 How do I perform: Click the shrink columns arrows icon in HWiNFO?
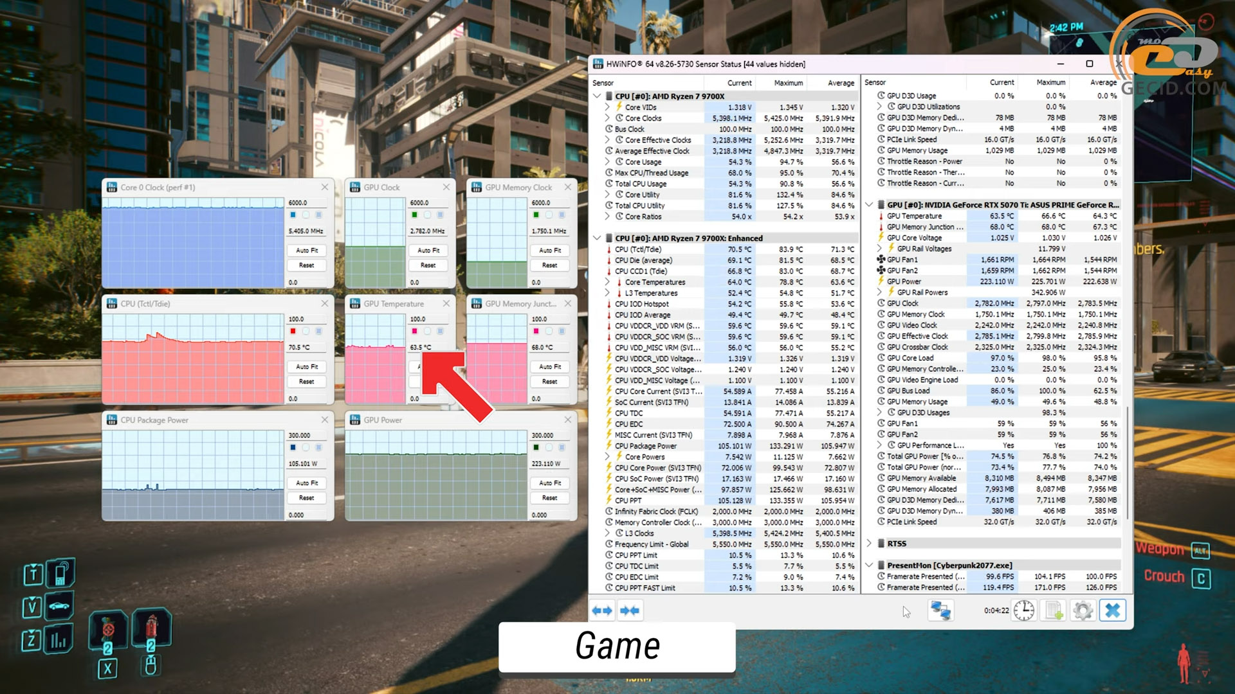coord(630,610)
